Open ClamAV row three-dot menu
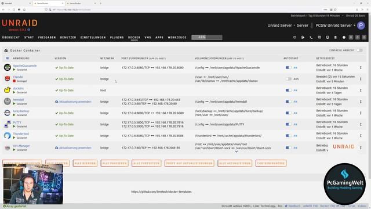The height and width of the screenshot is (209, 371). [361, 79]
